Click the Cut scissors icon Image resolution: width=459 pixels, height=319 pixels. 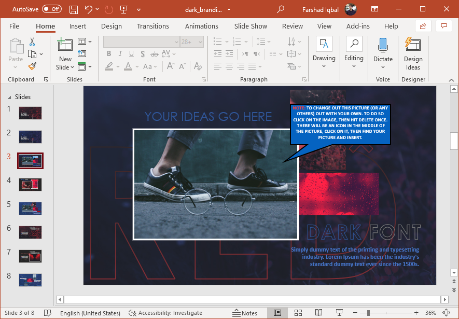(32, 42)
